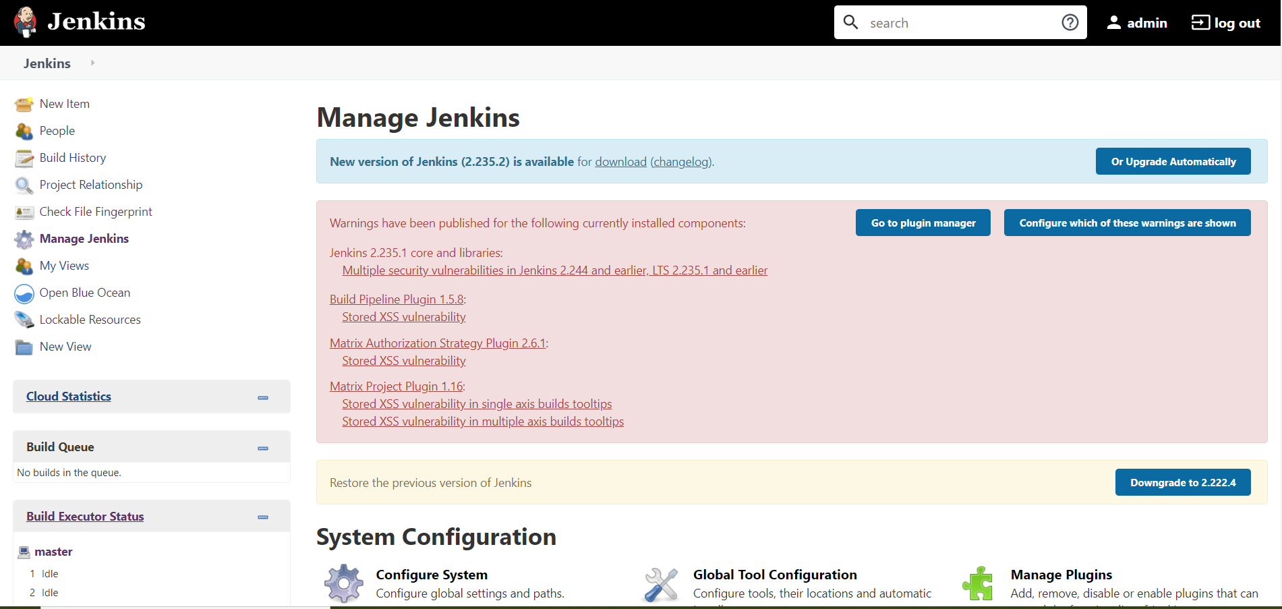Open Cloud Statistics link
The width and height of the screenshot is (1282, 609).
69,397
